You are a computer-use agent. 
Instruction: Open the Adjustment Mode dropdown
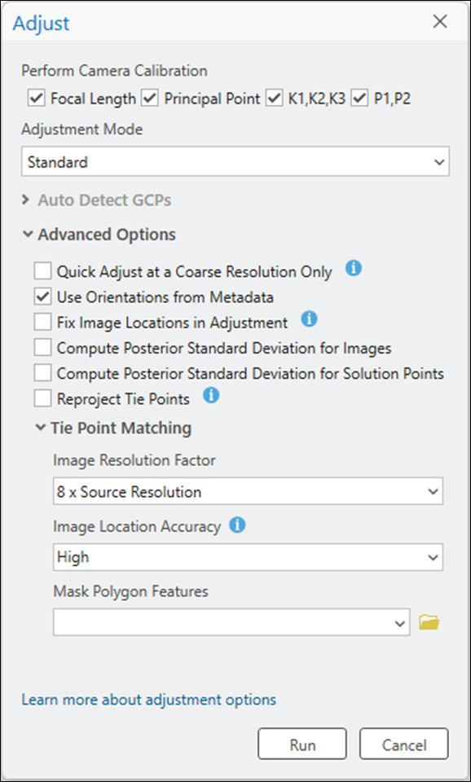(236, 161)
